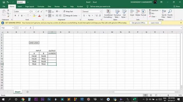Screen dimensions: 183x102
Task: Click Tell me what you want search
Action: [100, 7]
